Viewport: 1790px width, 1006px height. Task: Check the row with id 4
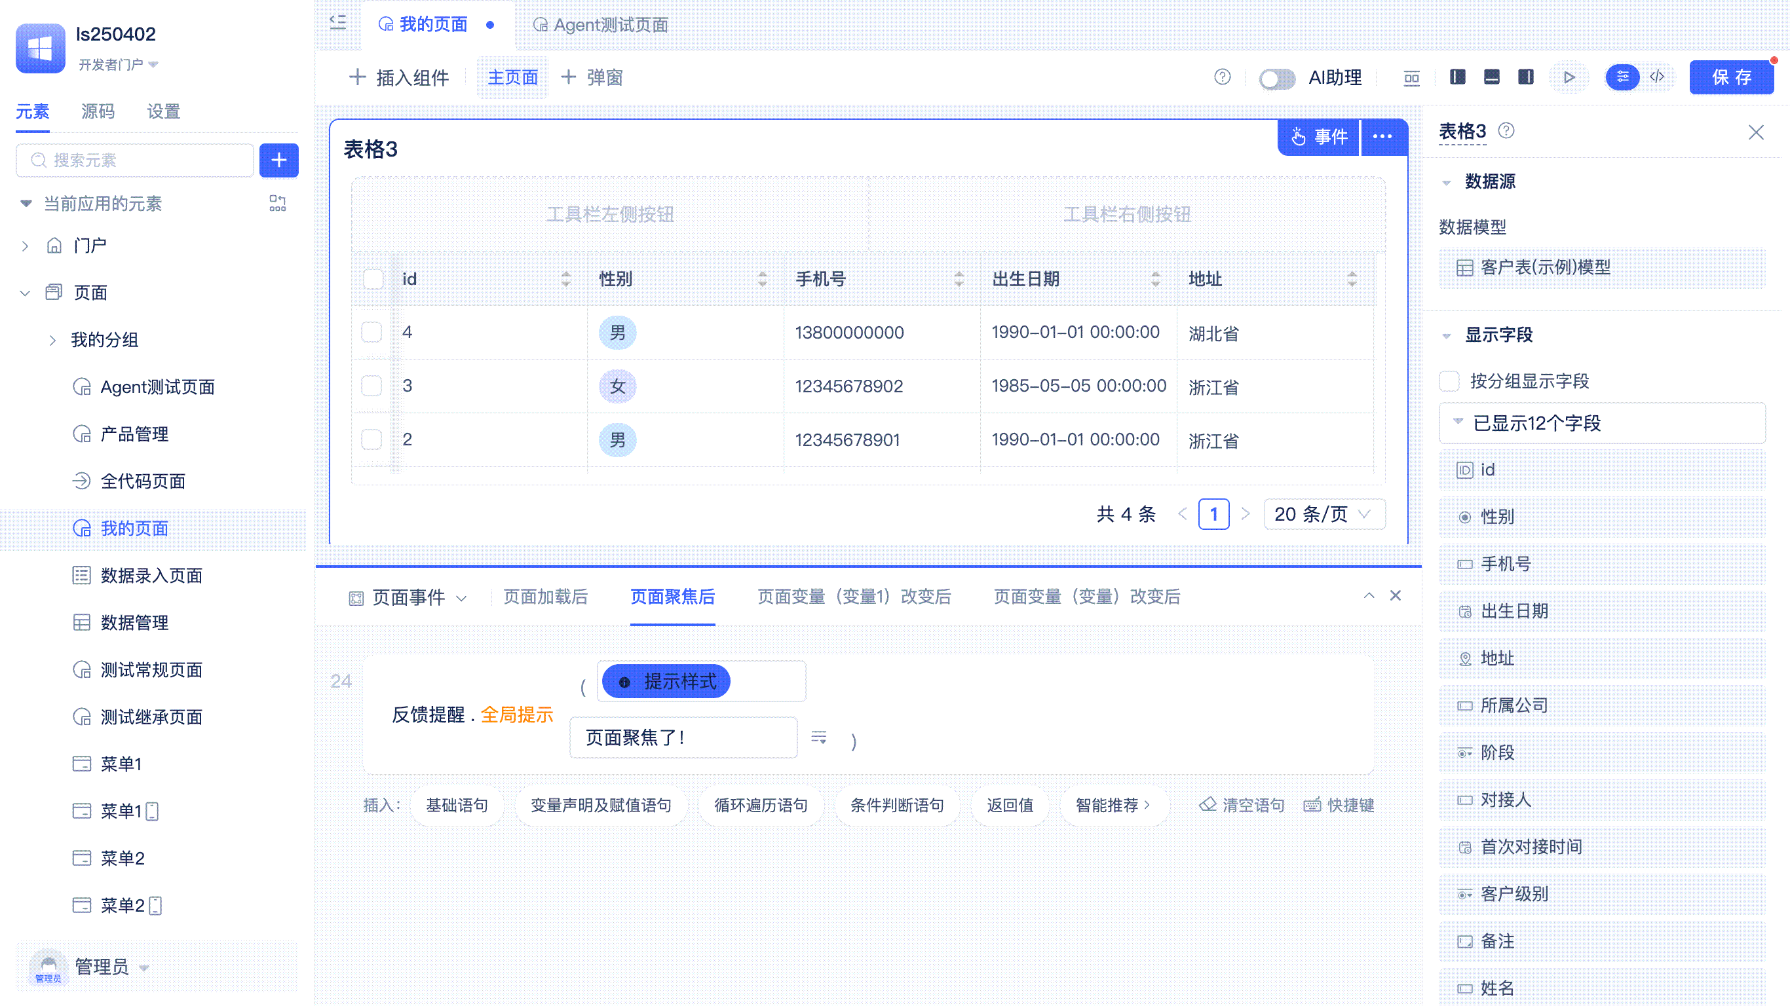[x=371, y=332]
